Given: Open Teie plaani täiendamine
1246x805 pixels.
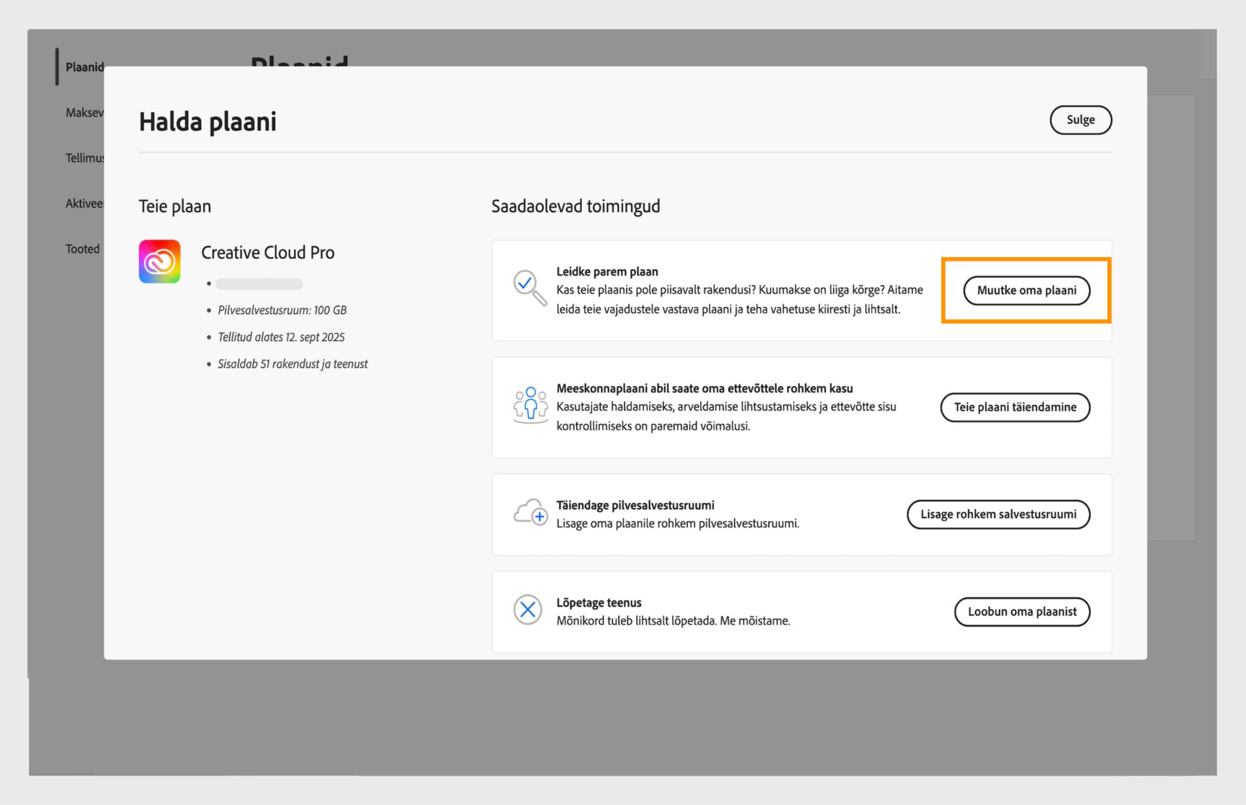Looking at the screenshot, I should point(1014,407).
